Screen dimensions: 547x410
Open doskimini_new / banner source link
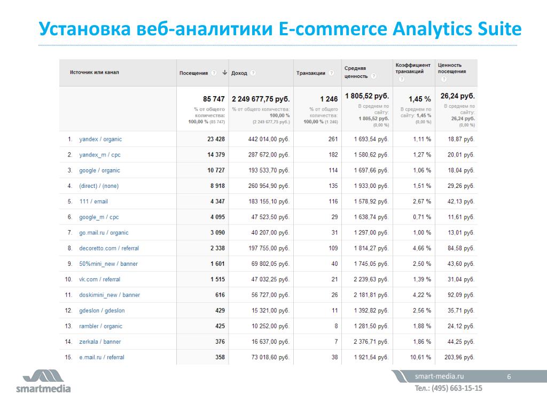[110, 295]
